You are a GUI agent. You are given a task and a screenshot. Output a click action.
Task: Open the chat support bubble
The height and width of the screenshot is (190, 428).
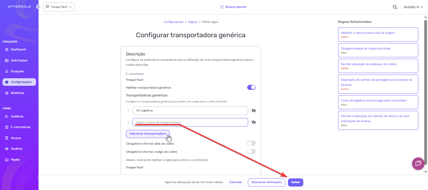pyautogui.click(x=418, y=163)
